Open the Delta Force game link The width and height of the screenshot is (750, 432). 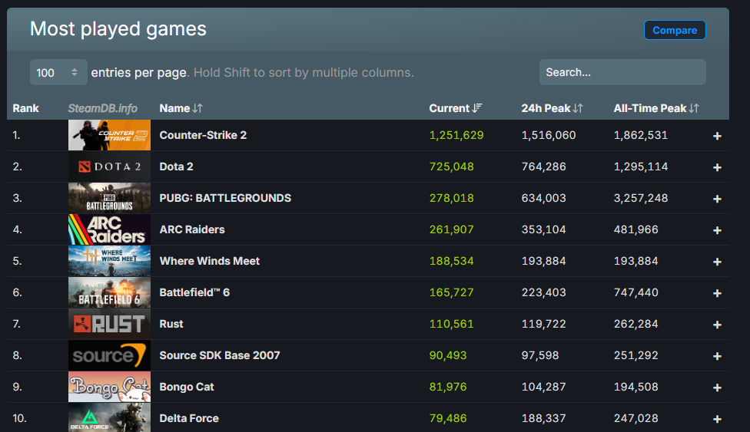coord(189,419)
